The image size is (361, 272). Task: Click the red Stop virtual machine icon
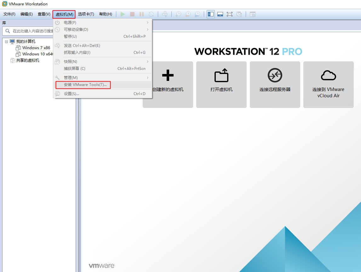(132, 14)
